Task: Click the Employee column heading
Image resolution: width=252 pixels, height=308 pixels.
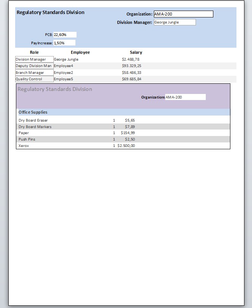Action: click(x=80, y=52)
